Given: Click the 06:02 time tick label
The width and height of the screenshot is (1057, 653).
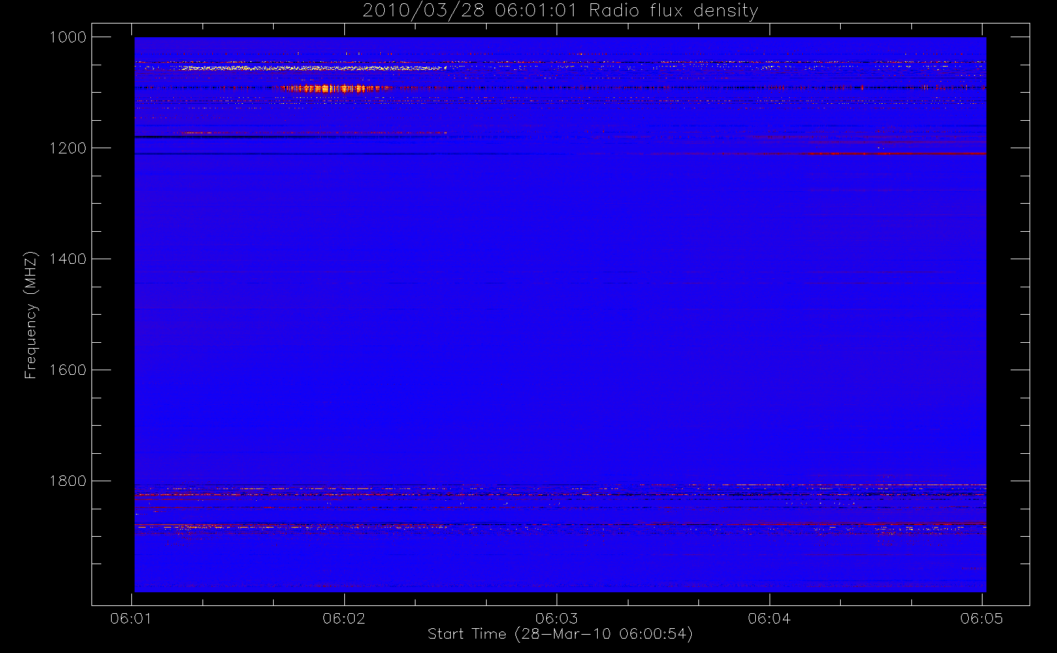Looking at the screenshot, I should click(x=344, y=618).
